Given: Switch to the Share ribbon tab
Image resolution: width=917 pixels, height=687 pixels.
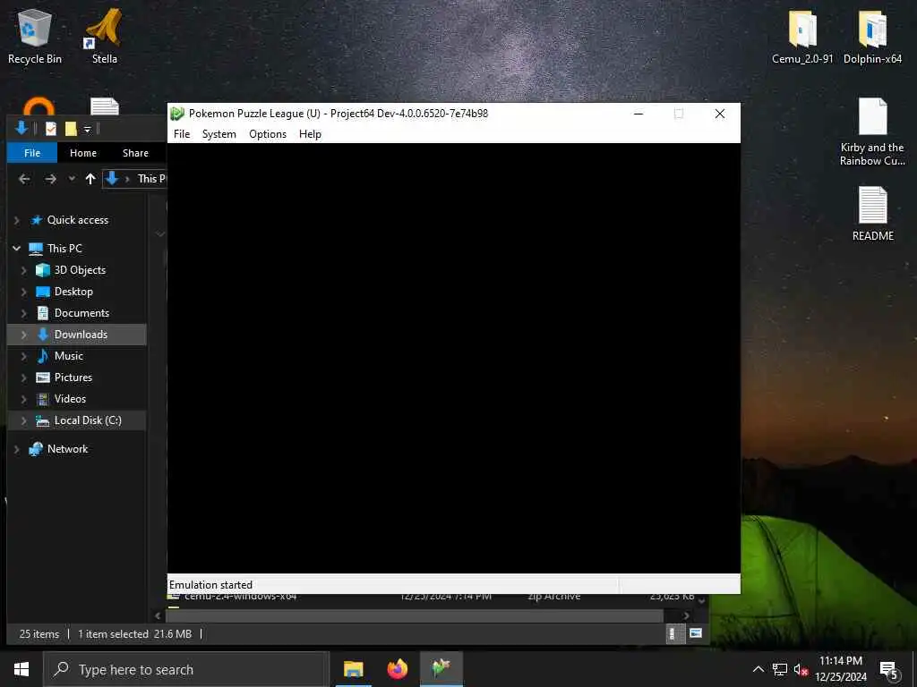Looking at the screenshot, I should tap(135, 153).
